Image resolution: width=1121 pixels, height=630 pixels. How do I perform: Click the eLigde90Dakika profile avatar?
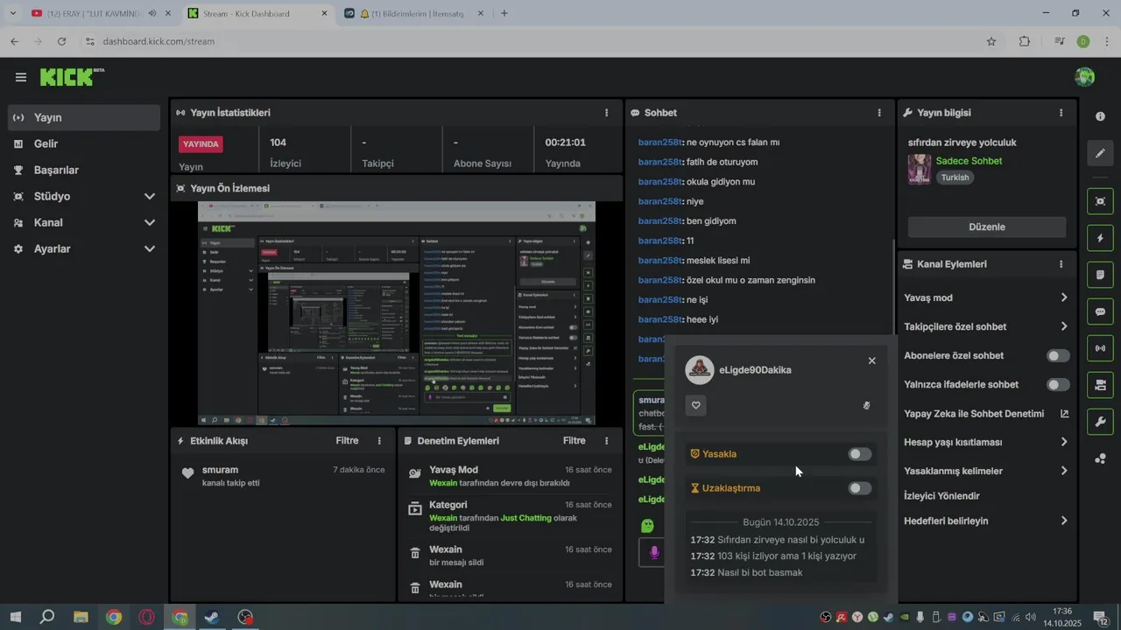(x=699, y=370)
